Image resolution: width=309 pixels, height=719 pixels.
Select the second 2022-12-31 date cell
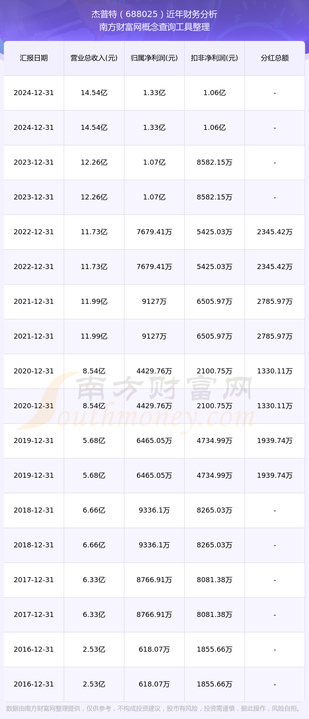click(34, 267)
